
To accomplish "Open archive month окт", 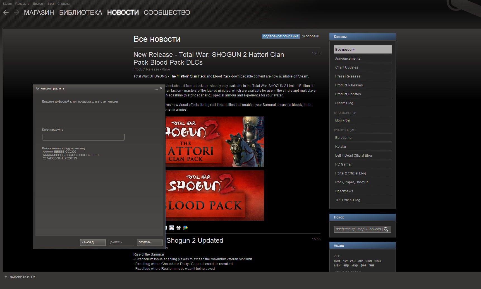I will point(345,261).
